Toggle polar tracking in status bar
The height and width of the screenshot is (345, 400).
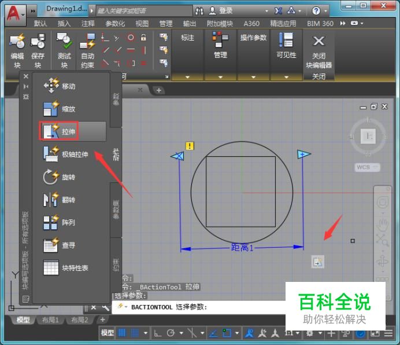click(x=171, y=333)
